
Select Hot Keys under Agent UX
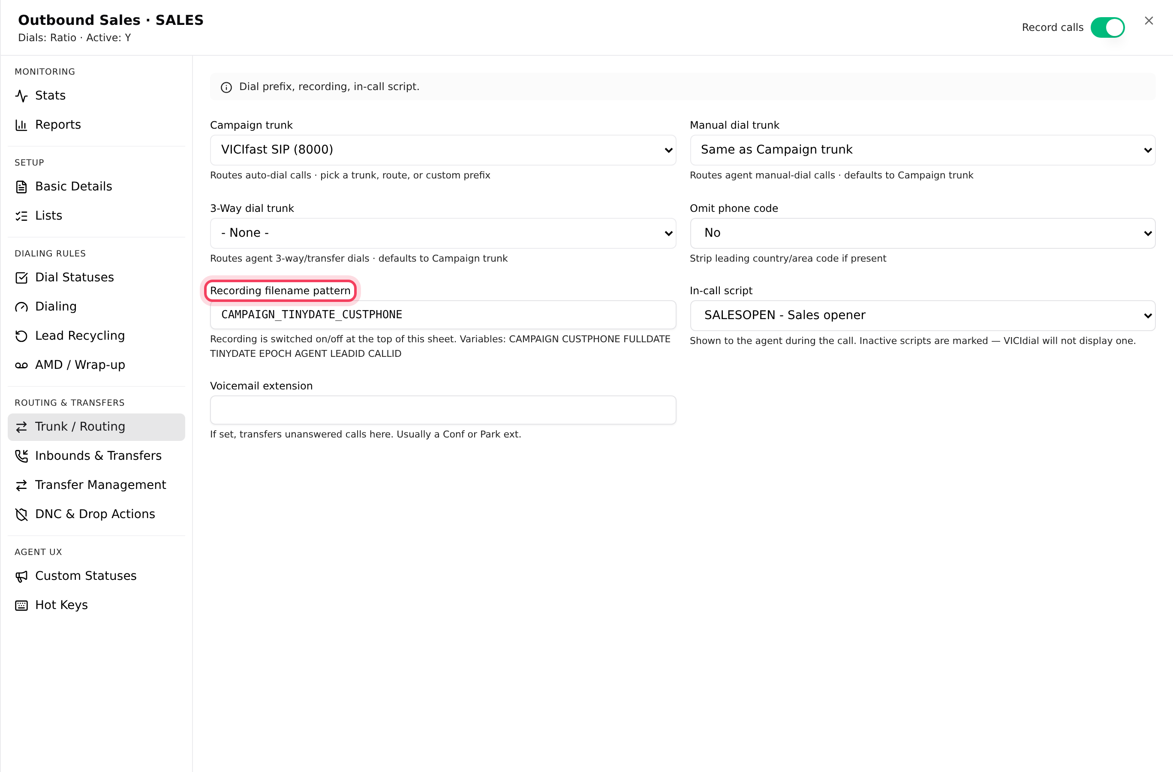96,605
